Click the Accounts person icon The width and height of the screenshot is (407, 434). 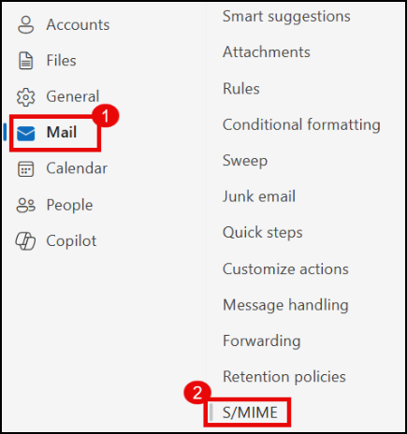[25, 24]
